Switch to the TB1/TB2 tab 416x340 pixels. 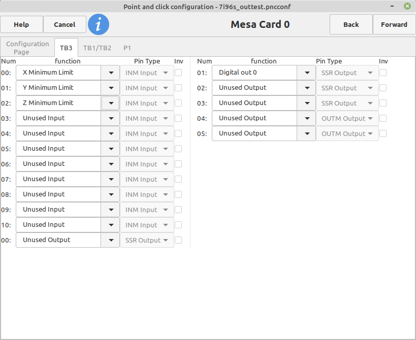(97, 48)
